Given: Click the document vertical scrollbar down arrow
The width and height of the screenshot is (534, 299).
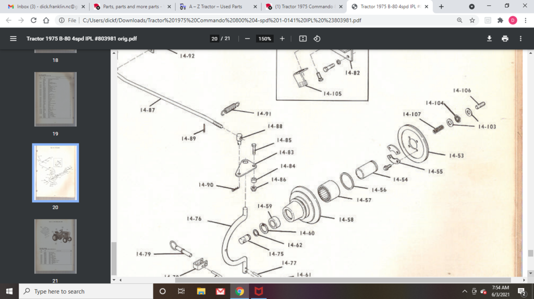Looking at the screenshot, I should pos(530,274).
